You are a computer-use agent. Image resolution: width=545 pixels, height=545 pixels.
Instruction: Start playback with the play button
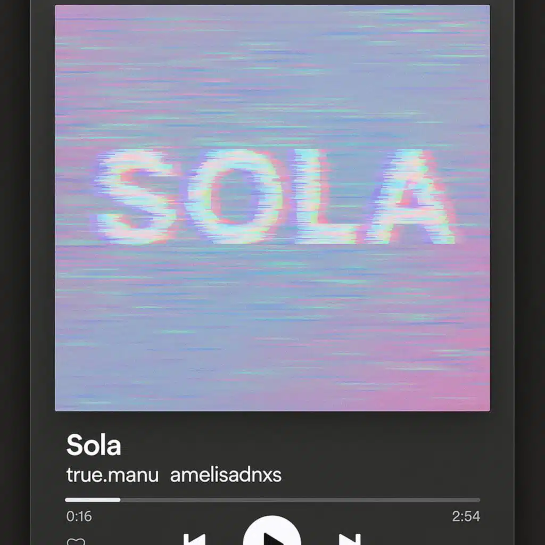point(272,531)
